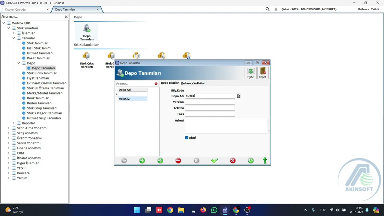
Task: Open the Kullanıcı Yetkileri tab
Action: pos(193,83)
